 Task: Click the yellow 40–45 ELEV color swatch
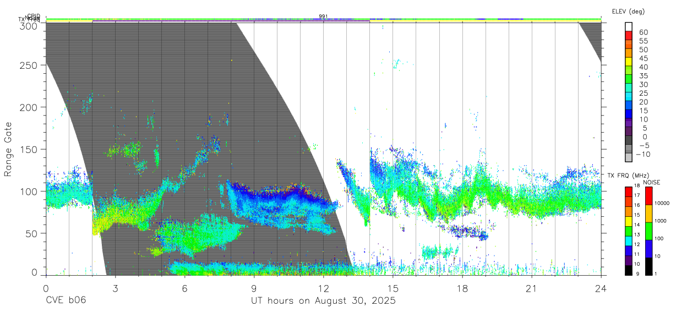pos(628,62)
